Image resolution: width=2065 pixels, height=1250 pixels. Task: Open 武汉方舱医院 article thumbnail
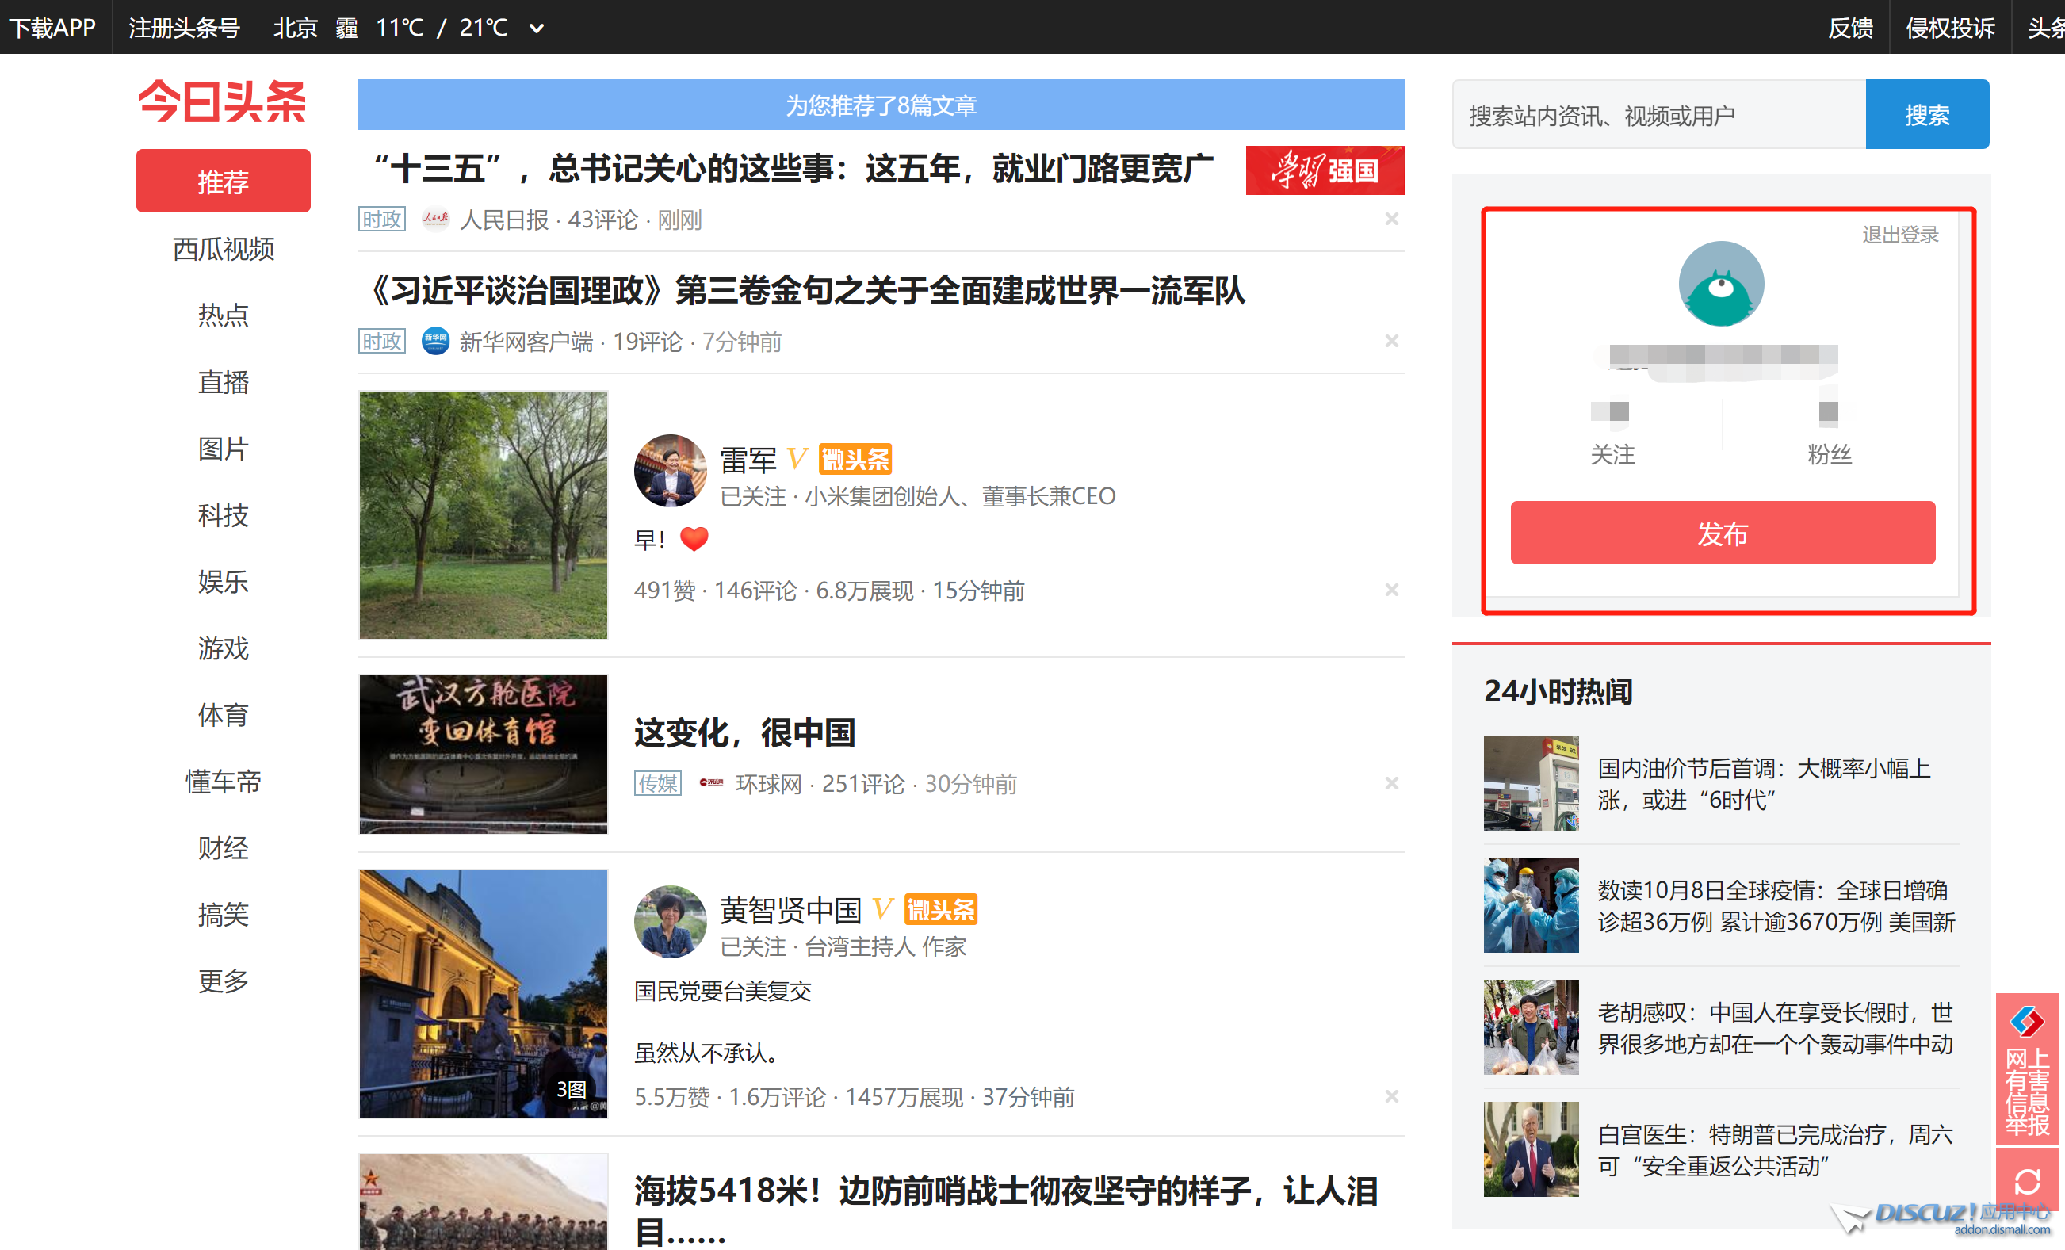click(484, 754)
